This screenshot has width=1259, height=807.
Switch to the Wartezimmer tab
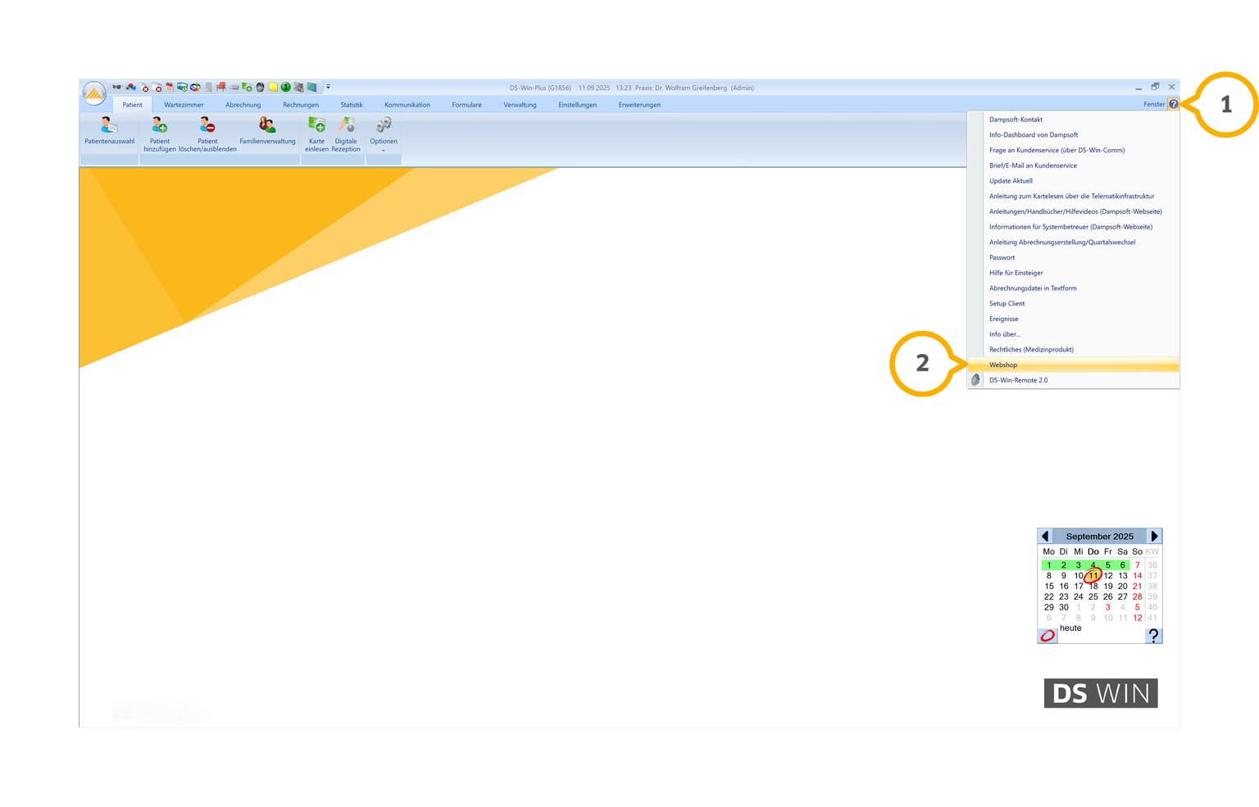pyautogui.click(x=184, y=105)
